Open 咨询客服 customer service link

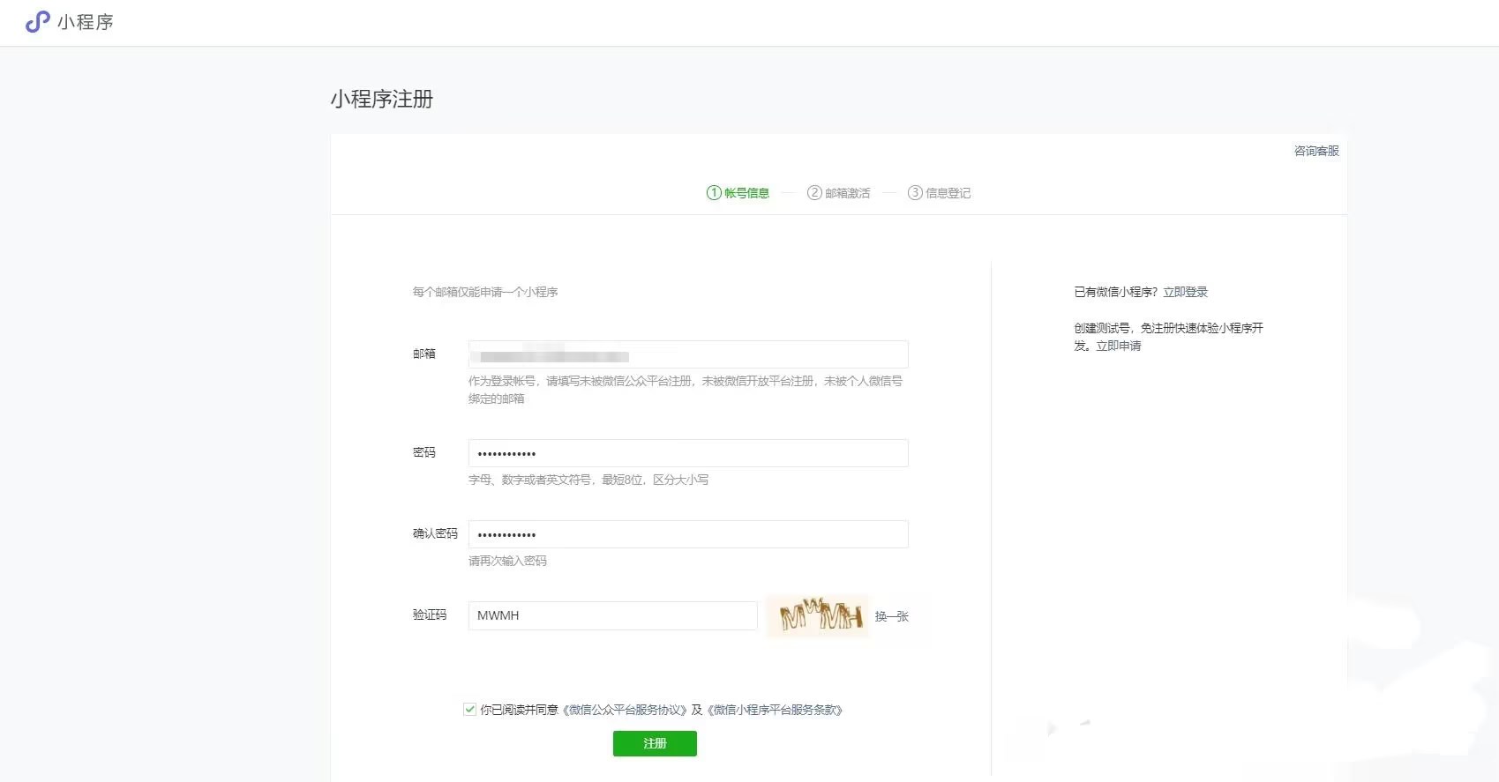pos(1316,151)
